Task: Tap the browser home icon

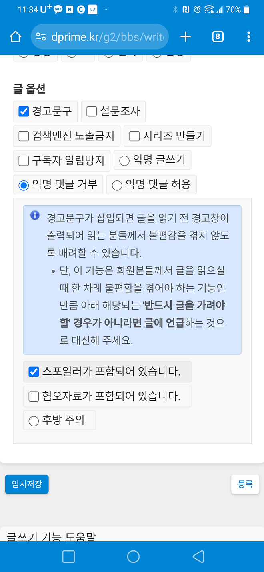Action: [x=15, y=36]
